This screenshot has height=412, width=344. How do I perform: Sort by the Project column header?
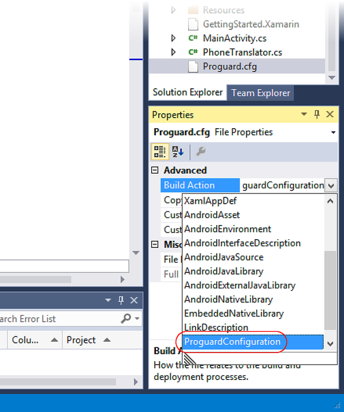103,340
